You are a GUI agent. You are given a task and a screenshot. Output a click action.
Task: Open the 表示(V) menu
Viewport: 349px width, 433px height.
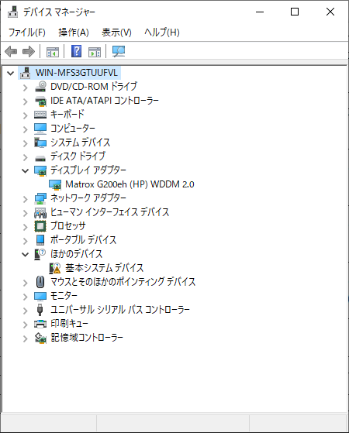coord(116,33)
